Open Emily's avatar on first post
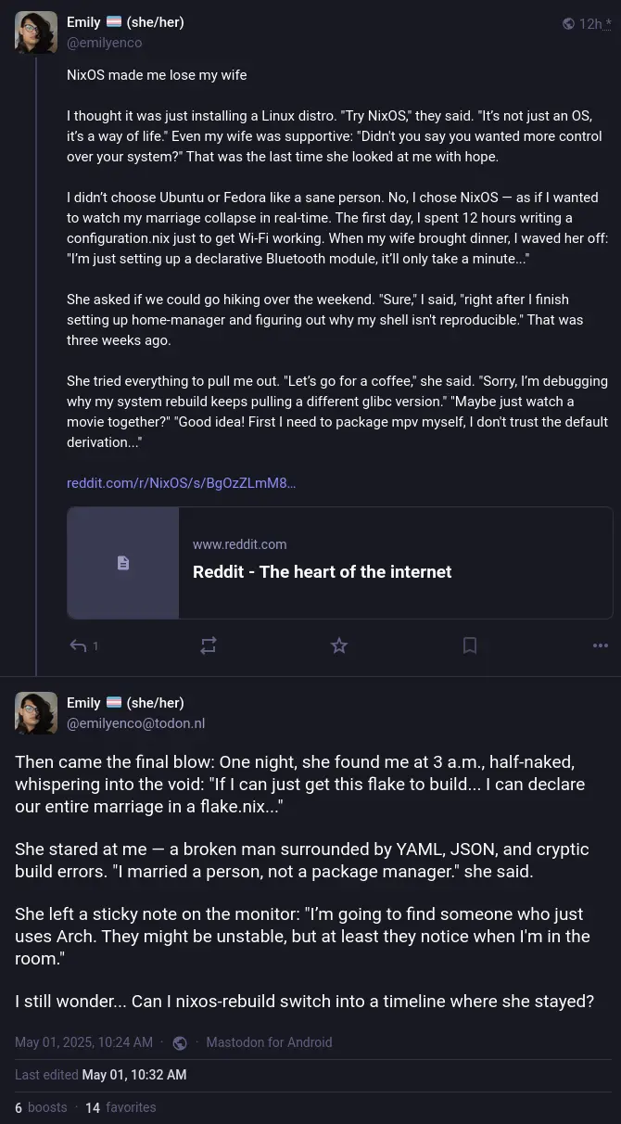The height and width of the screenshot is (1124, 621). [36, 32]
